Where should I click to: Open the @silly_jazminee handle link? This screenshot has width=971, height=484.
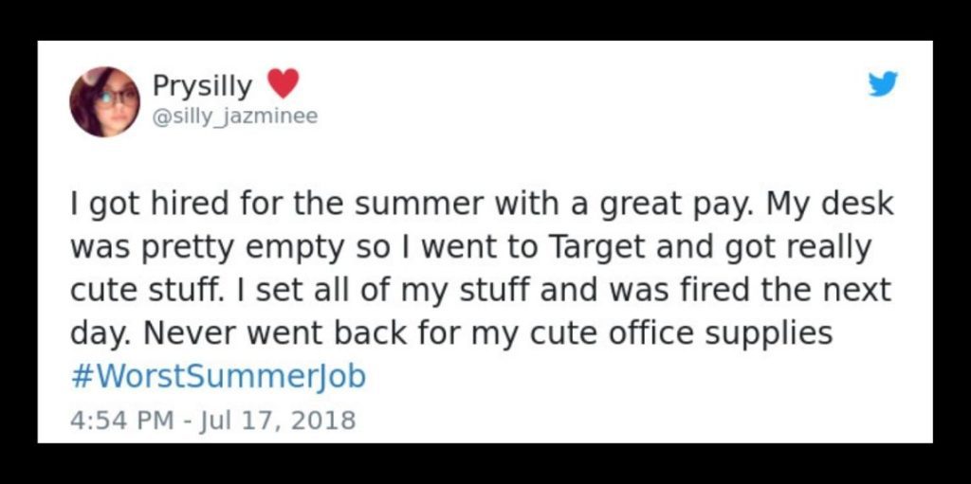pyautogui.click(x=235, y=116)
